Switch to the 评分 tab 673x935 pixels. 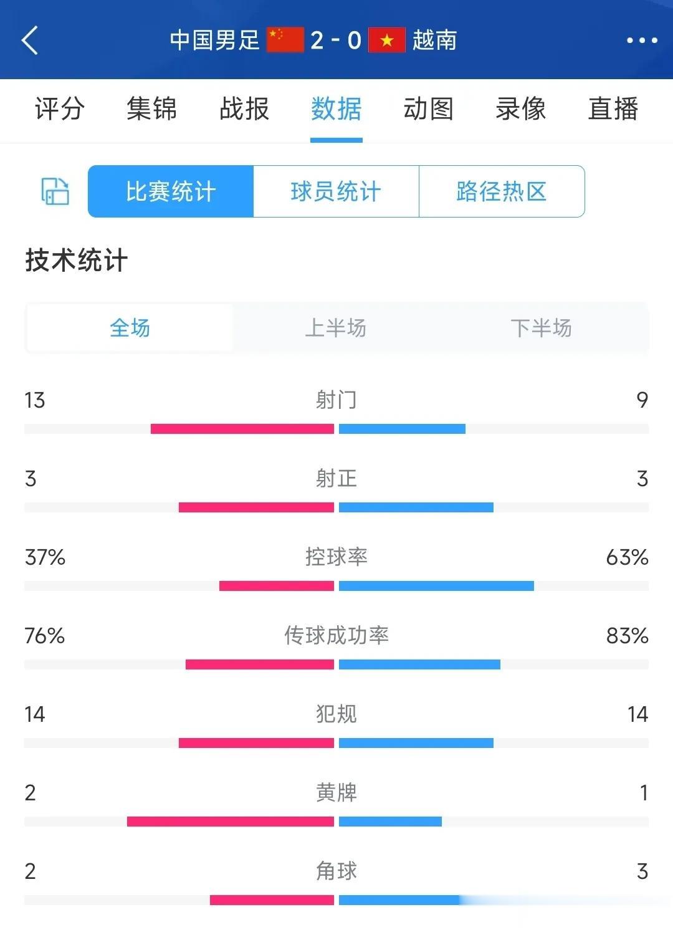[59, 108]
